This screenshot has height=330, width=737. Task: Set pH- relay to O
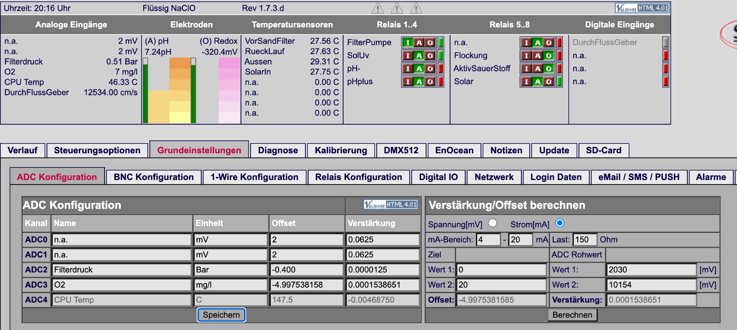(430, 69)
